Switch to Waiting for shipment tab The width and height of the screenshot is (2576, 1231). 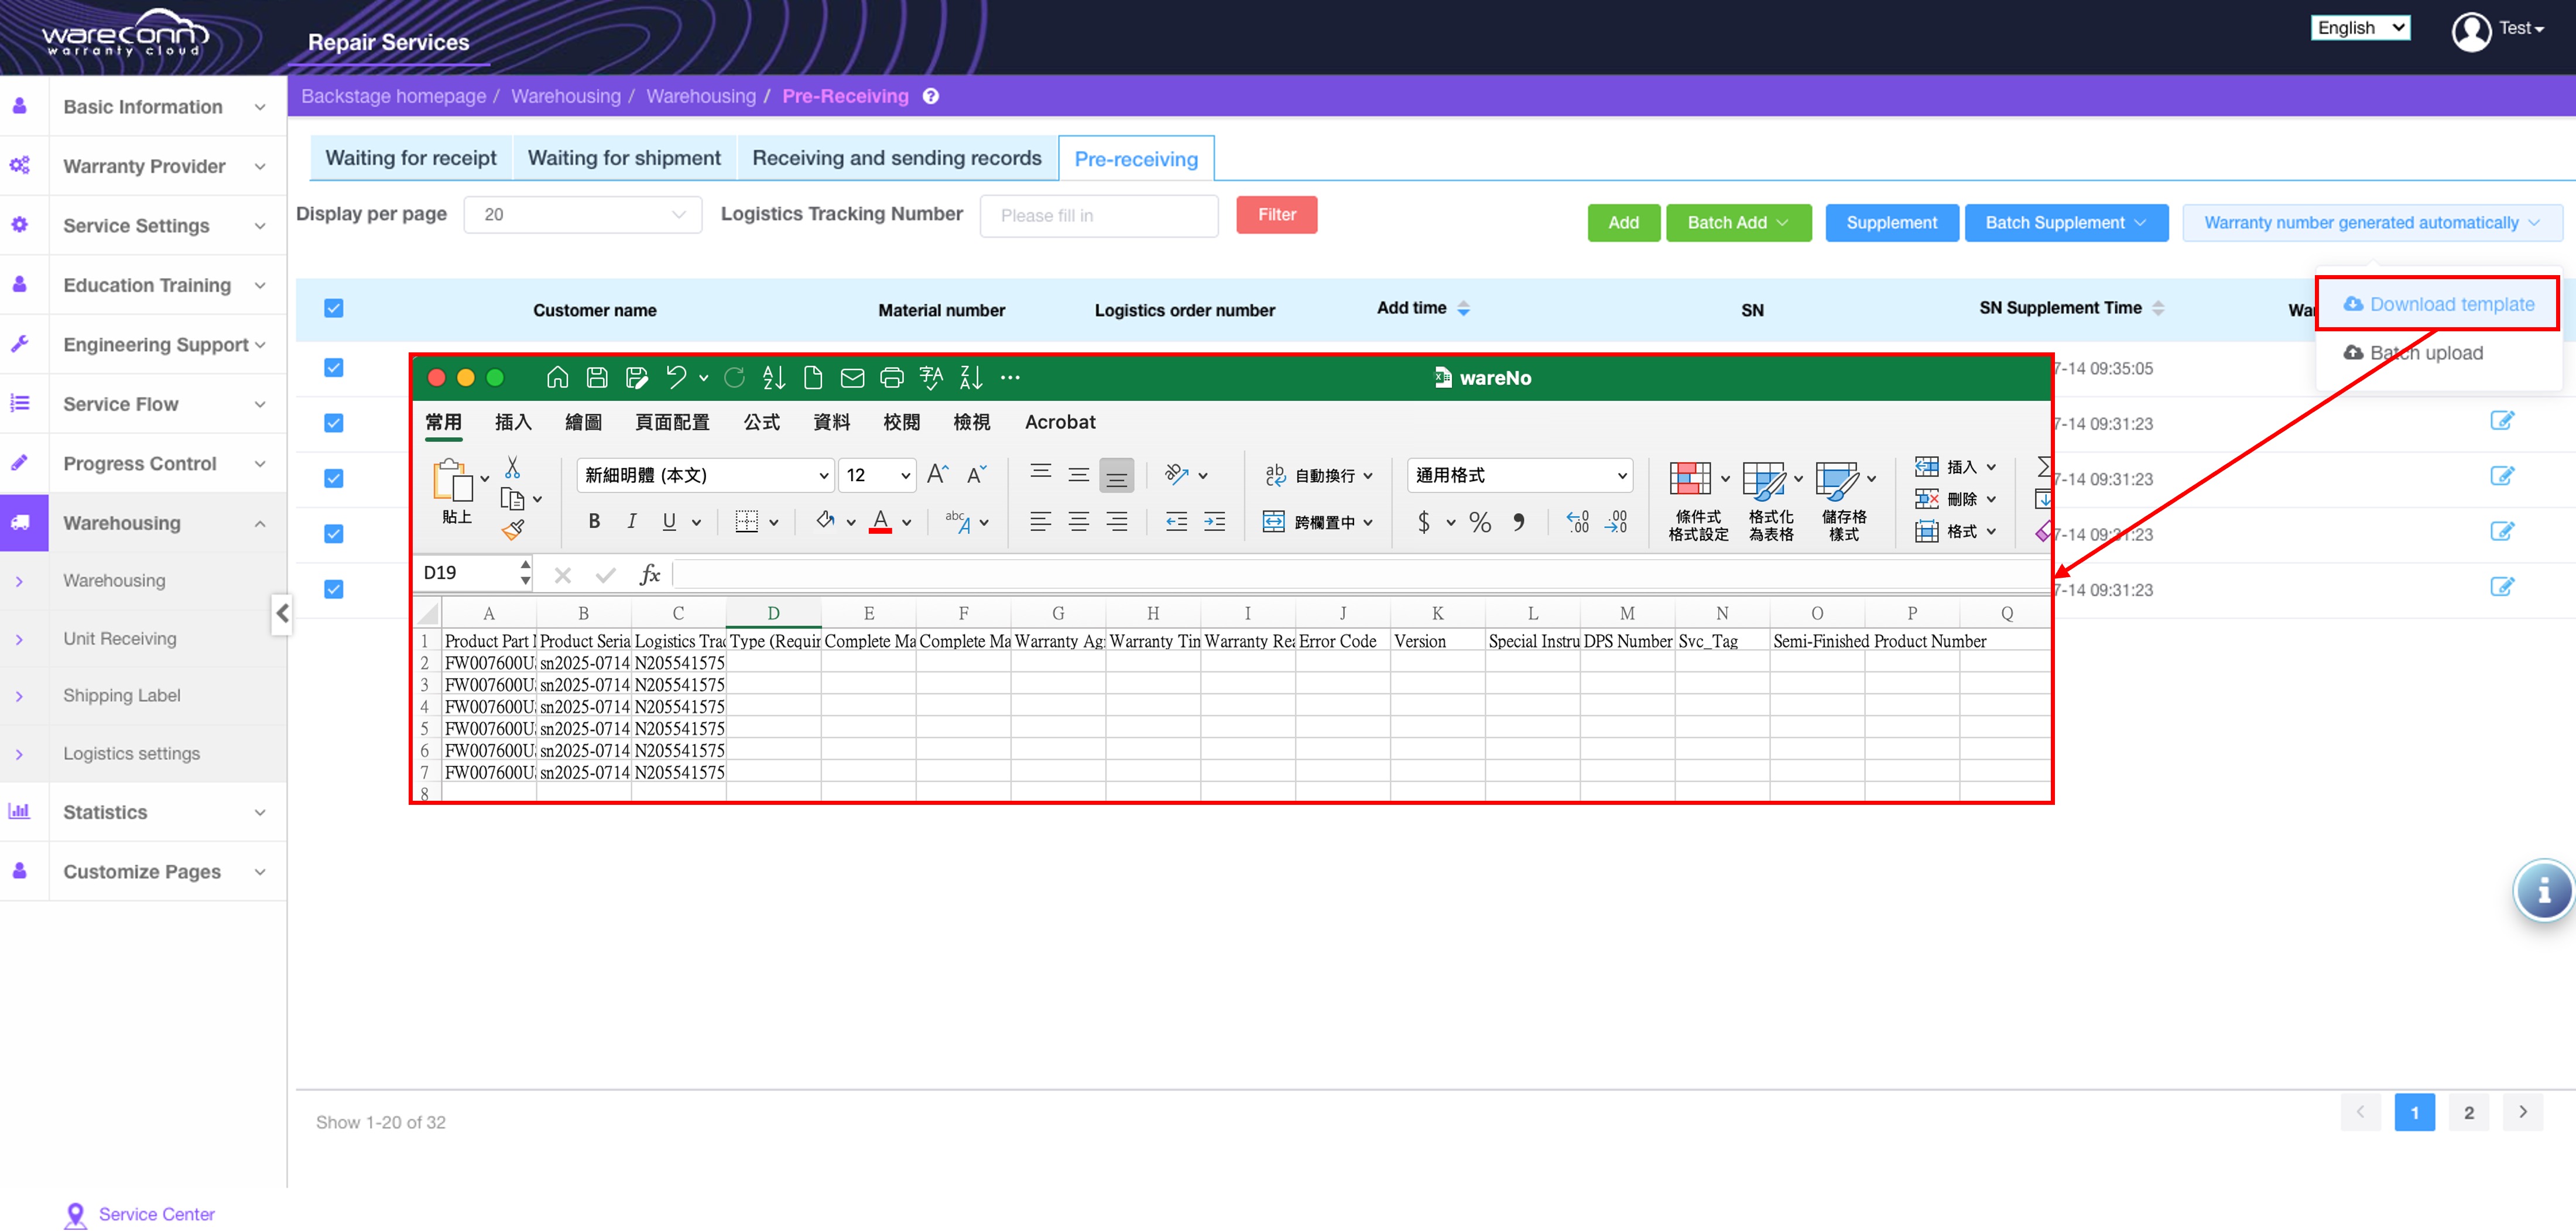click(x=623, y=158)
